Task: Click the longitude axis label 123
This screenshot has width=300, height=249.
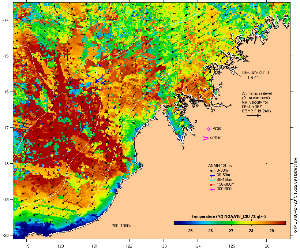Action: point(164,246)
